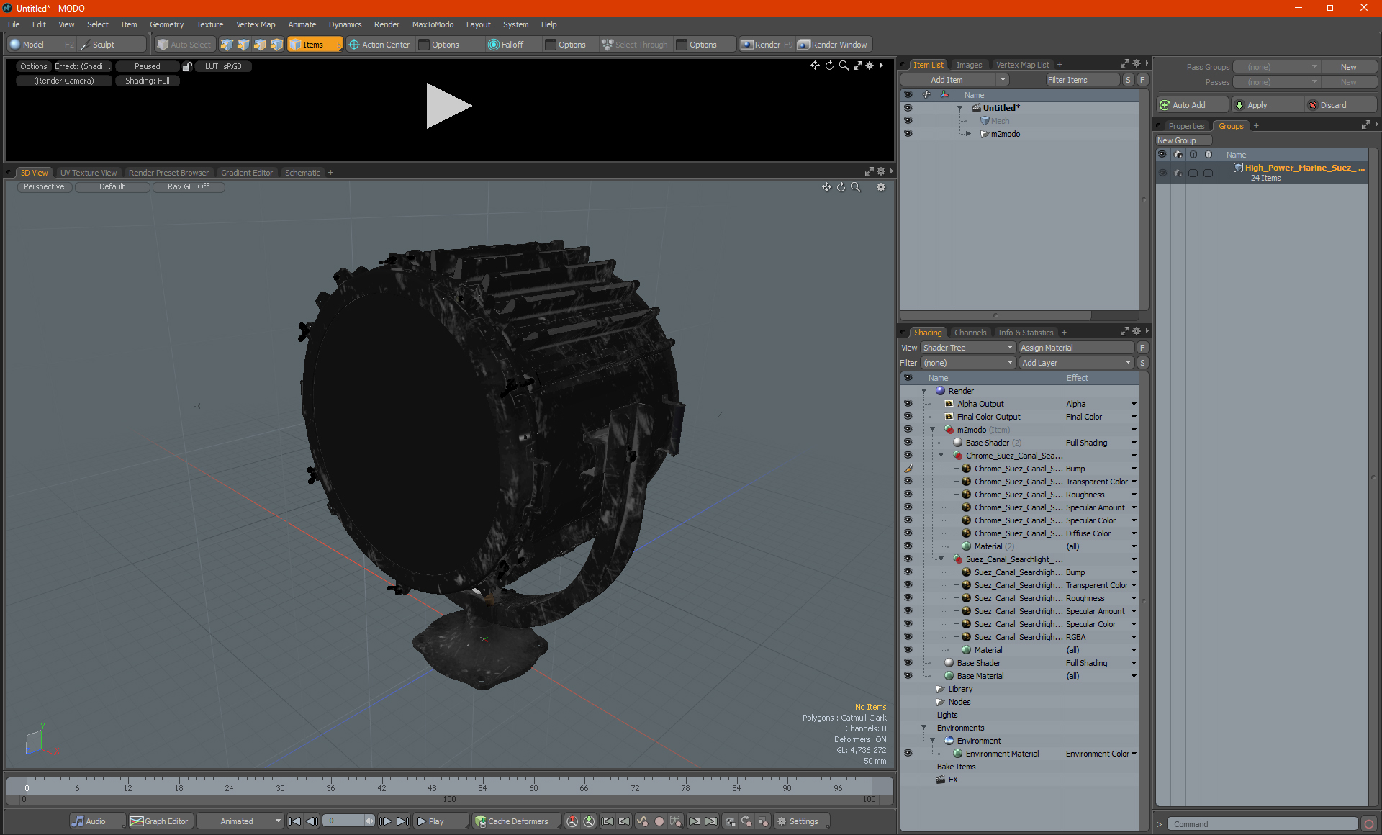Screen dimensions: 1382x835
Task: Toggle visibility of Untitled scene item
Action: tap(908, 108)
